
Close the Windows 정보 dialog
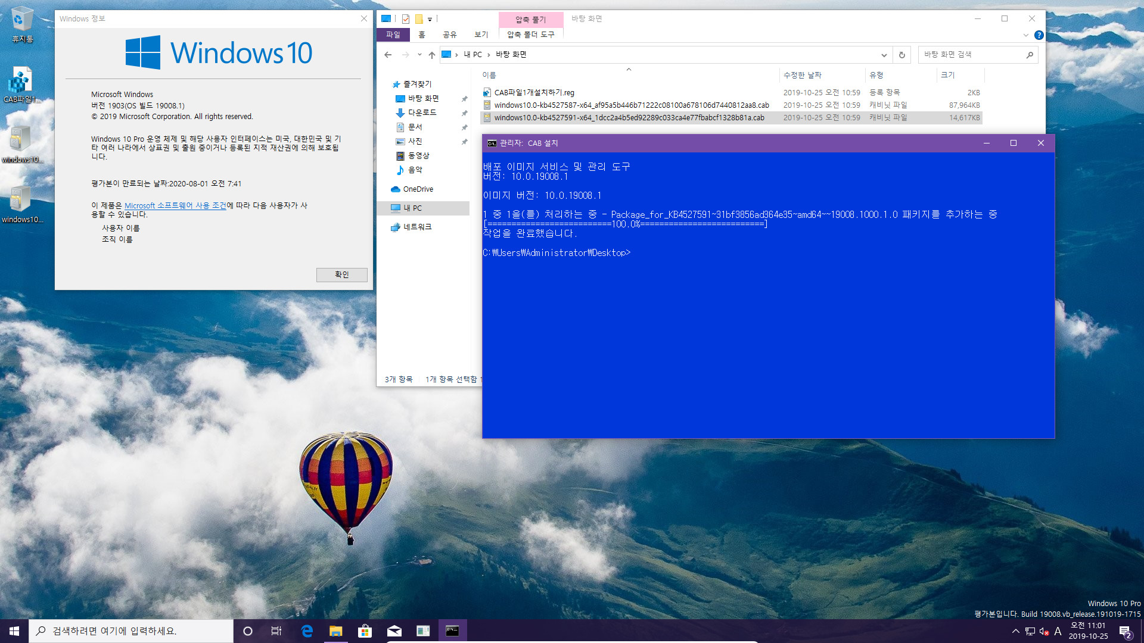tap(364, 19)
